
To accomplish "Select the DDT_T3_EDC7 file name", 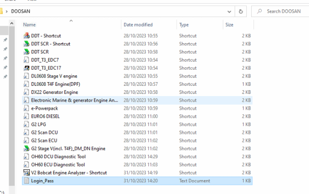I will pos(45,60).
